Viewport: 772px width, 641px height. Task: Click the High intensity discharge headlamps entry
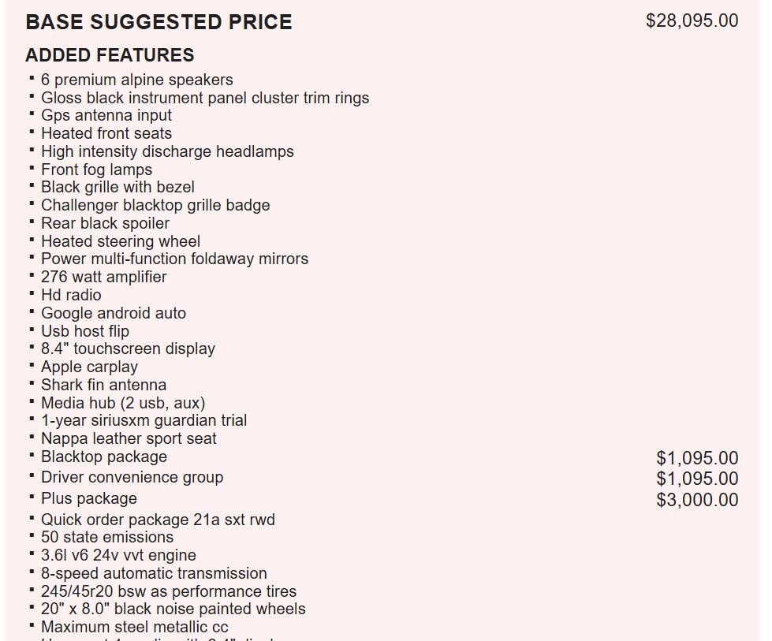tap(167, 151)
